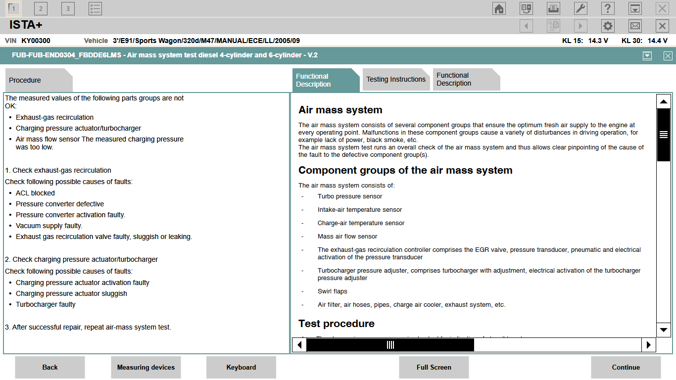The image size is (676, 380).
Task: Click 'Charging pressure actuator sluggish' bullet
Action: (71, 293)
